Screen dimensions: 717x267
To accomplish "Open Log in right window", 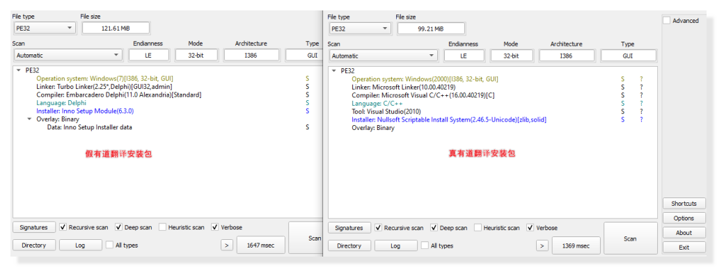I will 396,245.
